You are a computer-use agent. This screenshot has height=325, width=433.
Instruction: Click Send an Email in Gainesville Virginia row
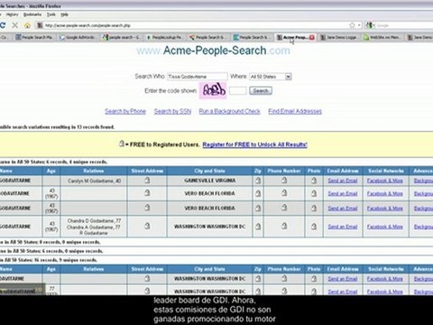click(x=343, y=181)
